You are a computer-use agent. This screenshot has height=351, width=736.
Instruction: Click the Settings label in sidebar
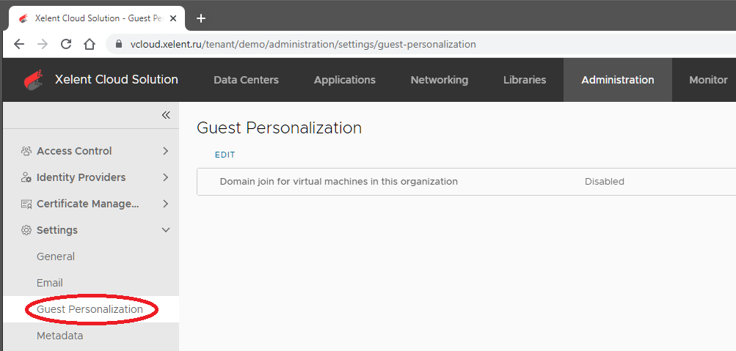[x=57, y=230]
